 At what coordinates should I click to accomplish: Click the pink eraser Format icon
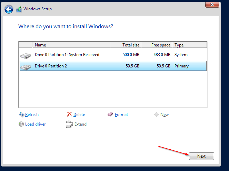[x=110, y=115]
